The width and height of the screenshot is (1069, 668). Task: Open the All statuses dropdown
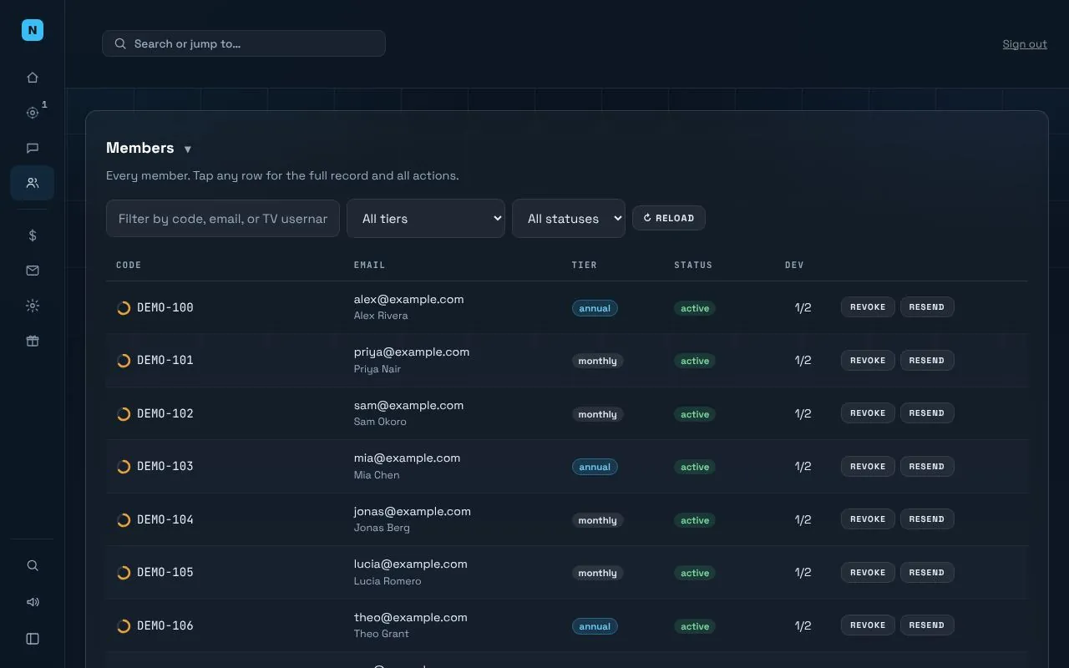click(569, 219)
